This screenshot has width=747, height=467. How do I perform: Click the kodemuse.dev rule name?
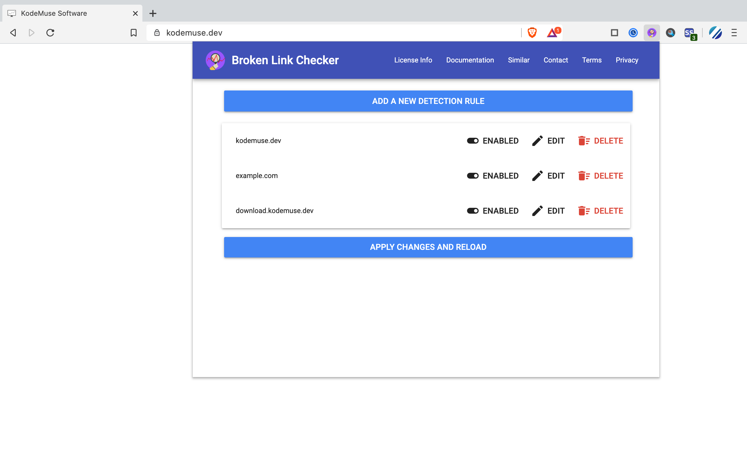[x=258, y=141]
